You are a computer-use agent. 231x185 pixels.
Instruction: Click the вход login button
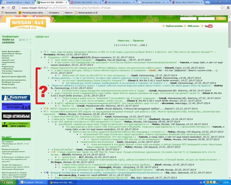(221, 18)
